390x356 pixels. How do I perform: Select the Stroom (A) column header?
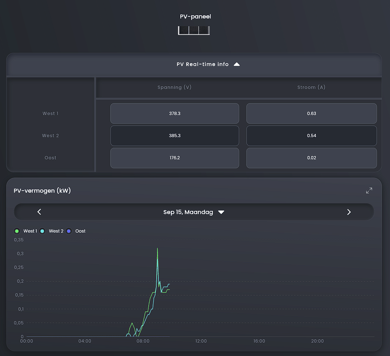312,87
